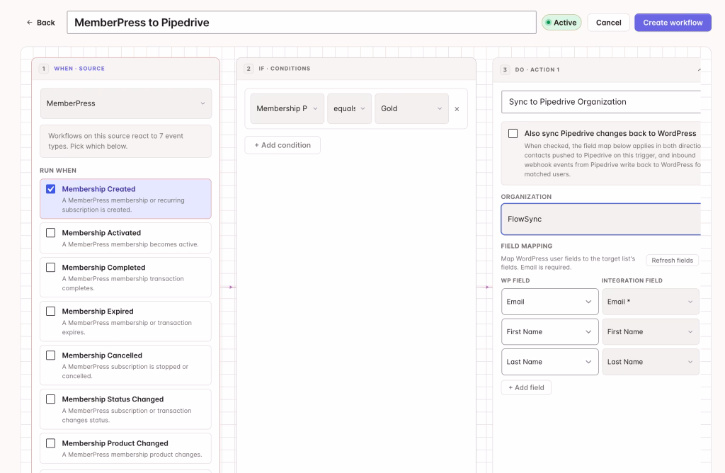Remove the Gold condition with the x icon
This screenshot has height=473, width=725.
[x=457, y=109]
